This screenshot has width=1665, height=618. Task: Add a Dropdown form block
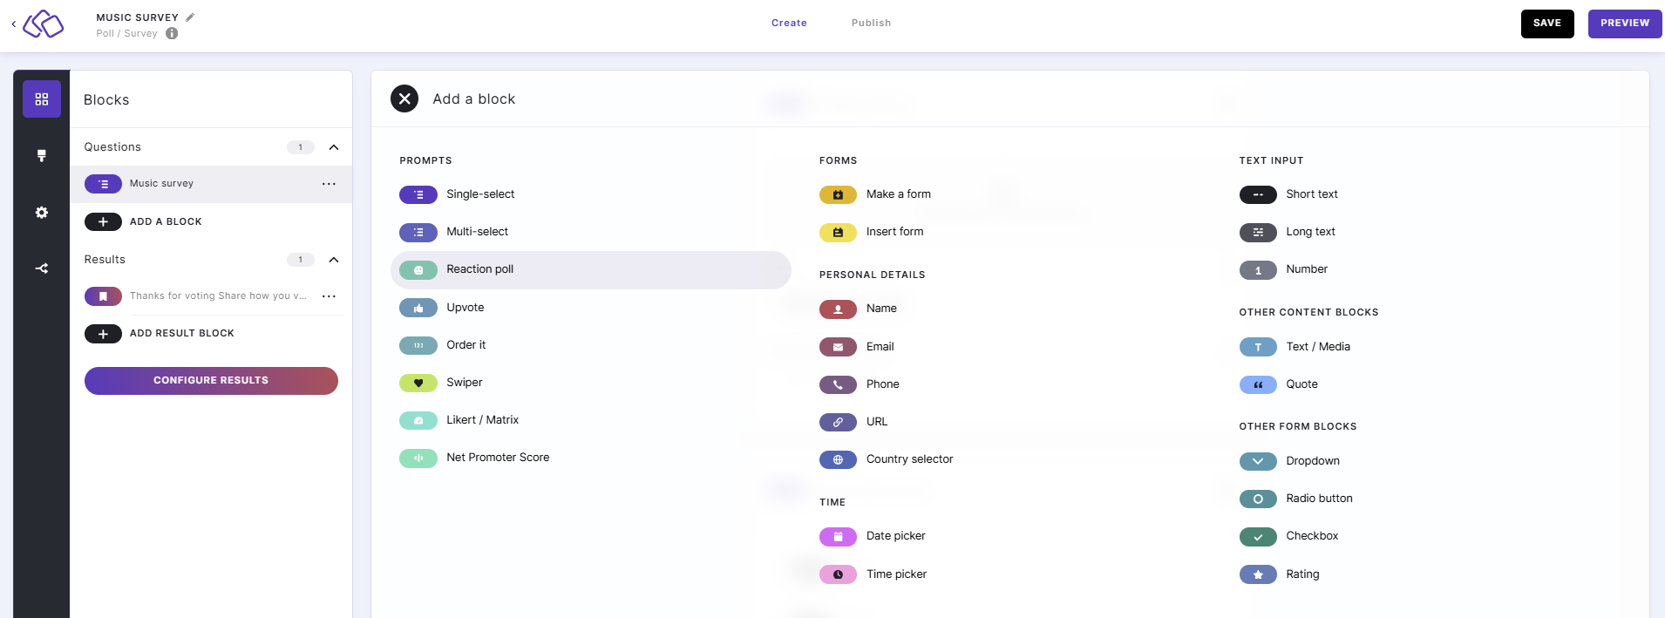point(1312,461)
